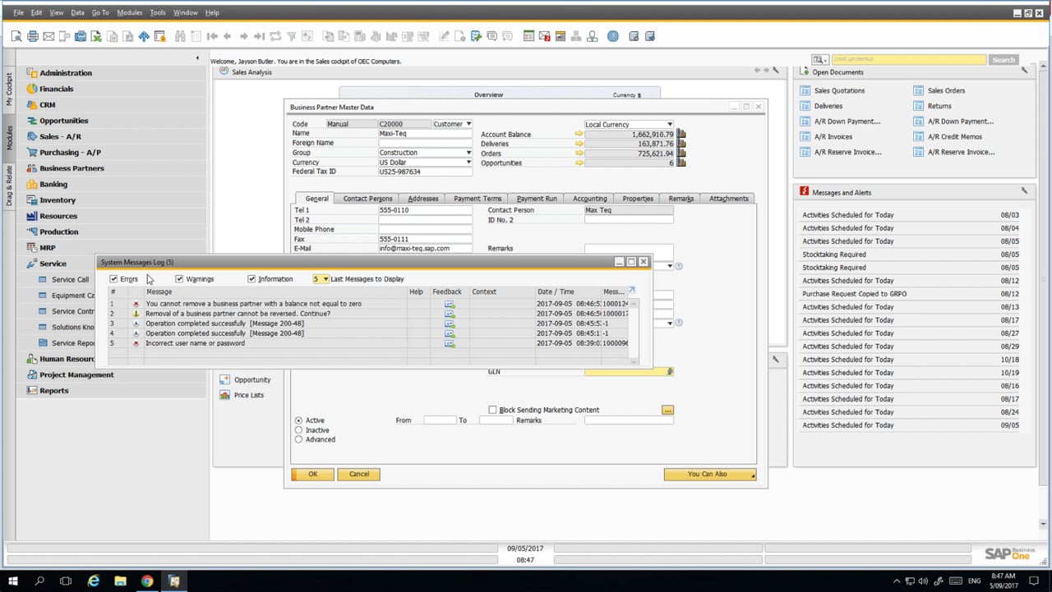Image resolution: width=1052 pixels, height=592 pixels.
Task: Click the Administration module icon
Action: [x=32, y=72]
